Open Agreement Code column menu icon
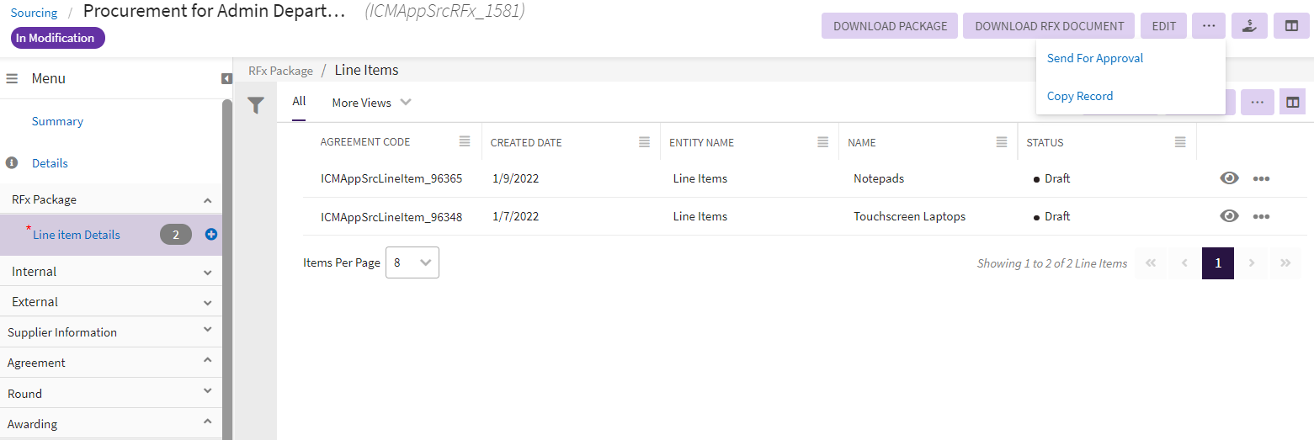The image size is (1314, 440). tap(465, 141)
